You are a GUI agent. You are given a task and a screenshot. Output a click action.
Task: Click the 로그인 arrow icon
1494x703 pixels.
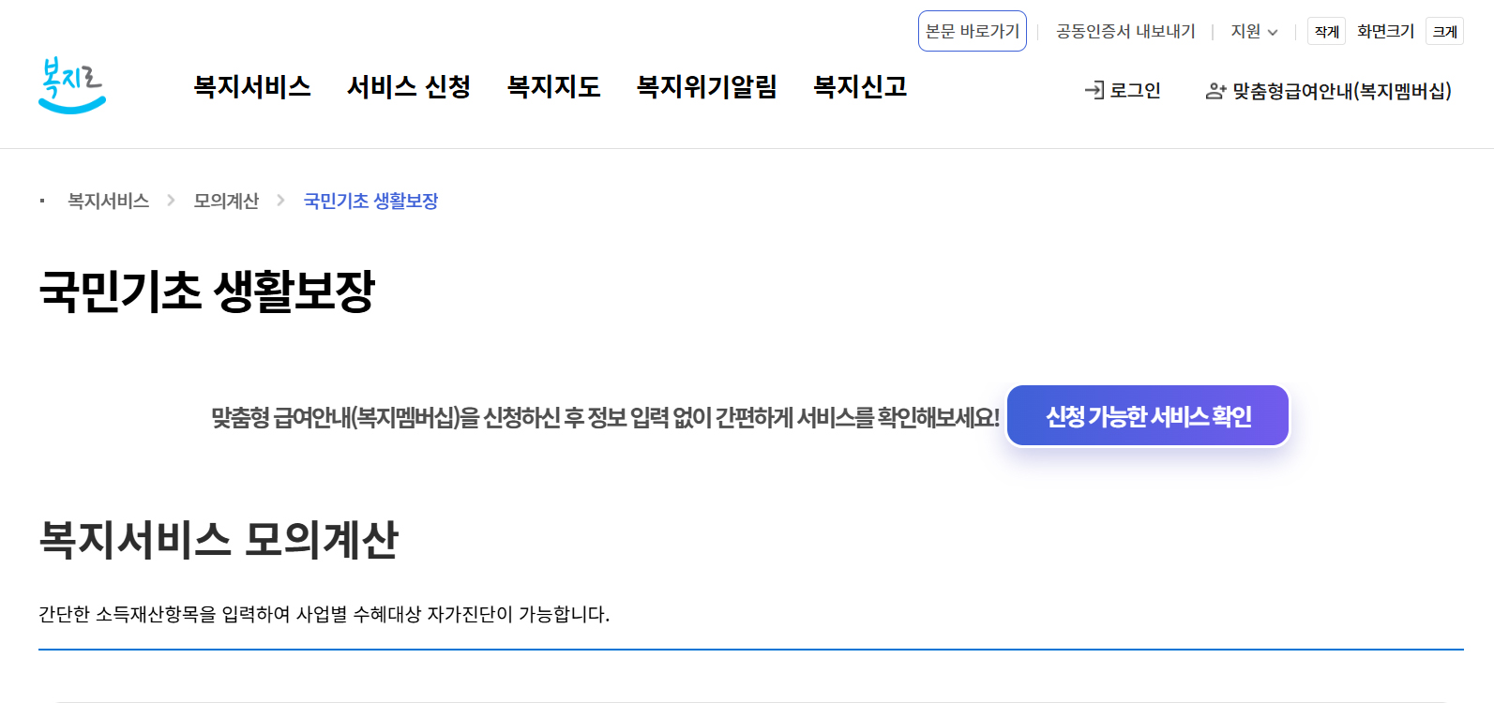1094,91
